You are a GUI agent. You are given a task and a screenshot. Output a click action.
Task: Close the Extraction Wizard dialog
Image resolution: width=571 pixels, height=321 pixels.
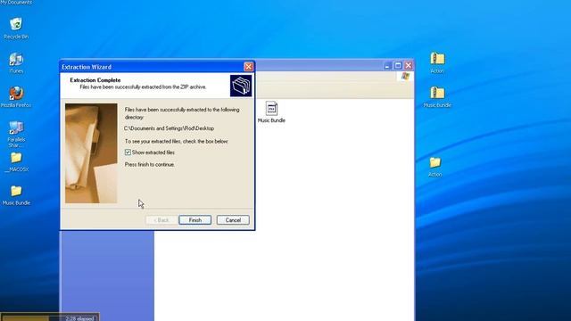click(x=248, y=67)
